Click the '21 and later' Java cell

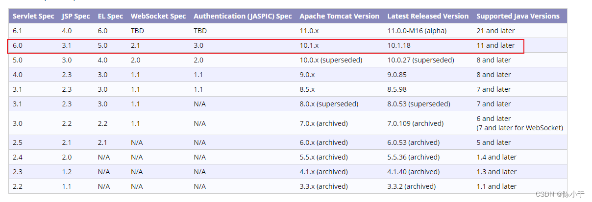(x=495, y=31)
